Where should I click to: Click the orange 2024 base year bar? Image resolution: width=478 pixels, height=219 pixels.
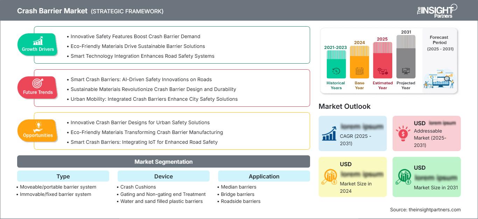point(359,62)
